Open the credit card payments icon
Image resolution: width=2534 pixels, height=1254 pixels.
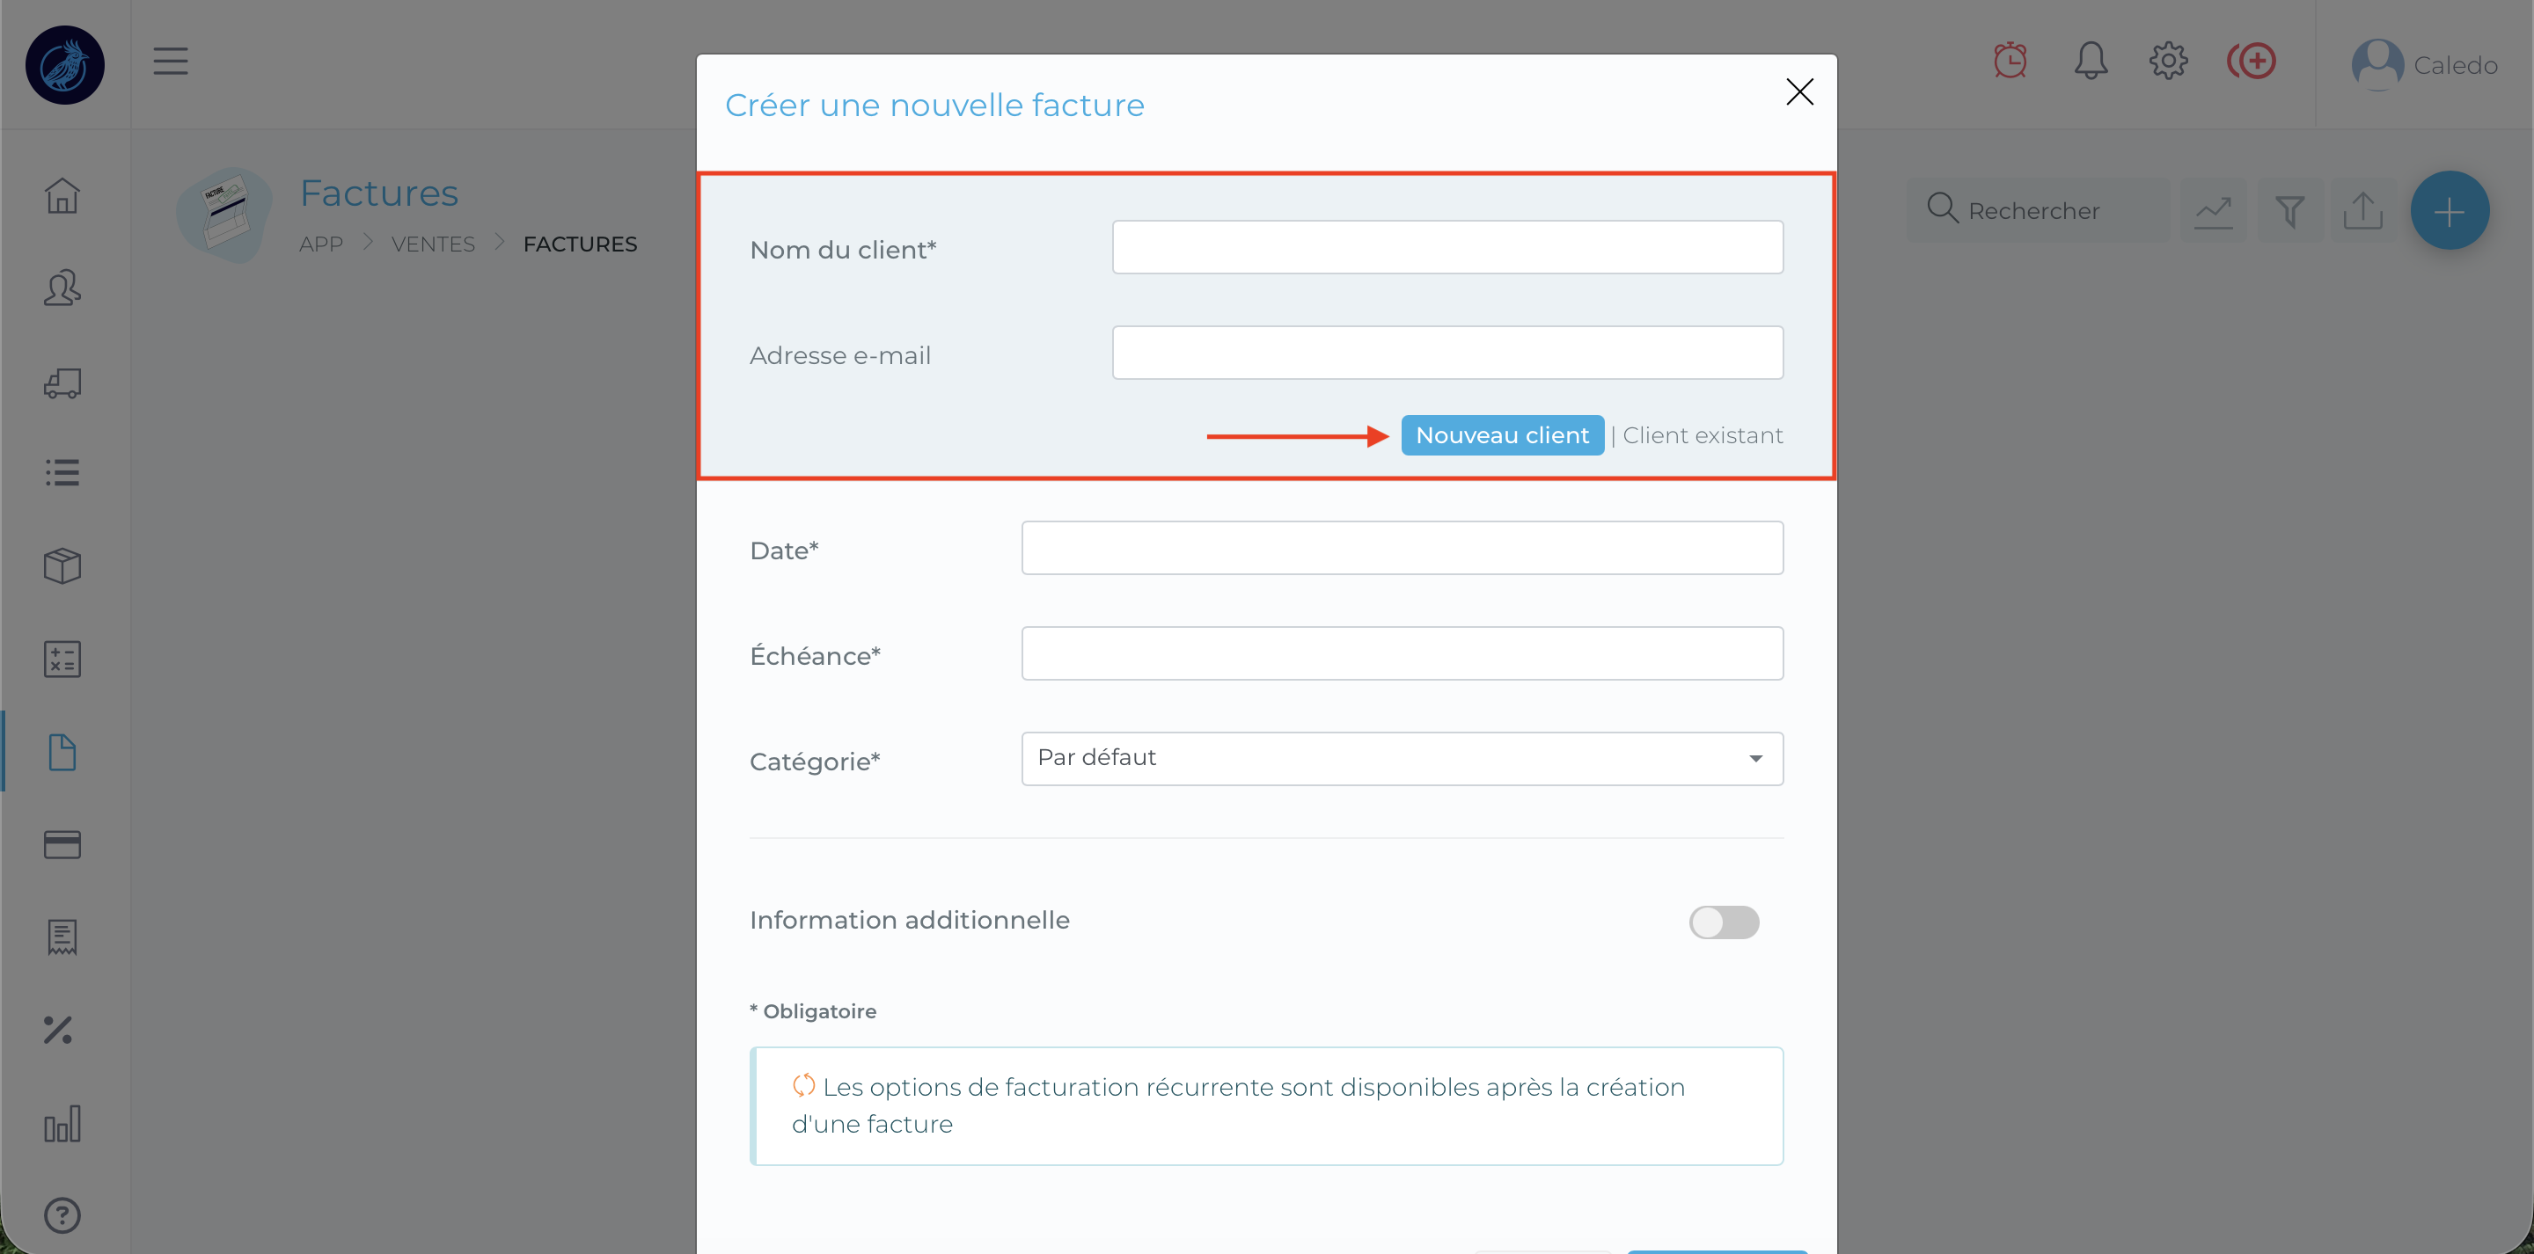62,845
